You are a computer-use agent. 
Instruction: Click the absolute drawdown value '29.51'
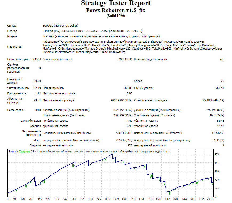pyautogui.click(x=37, y=100)
